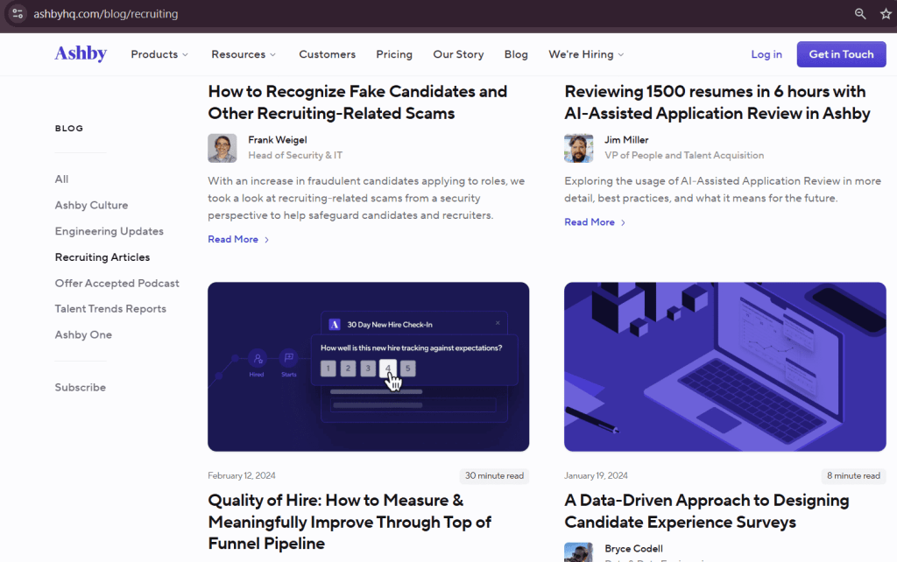Expand the Resources dropdown menu
This screenshot has width=897, height=562.
(x=244, y=54)
